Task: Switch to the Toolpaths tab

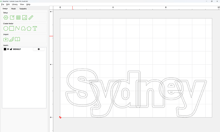Action: coord(23,9)
